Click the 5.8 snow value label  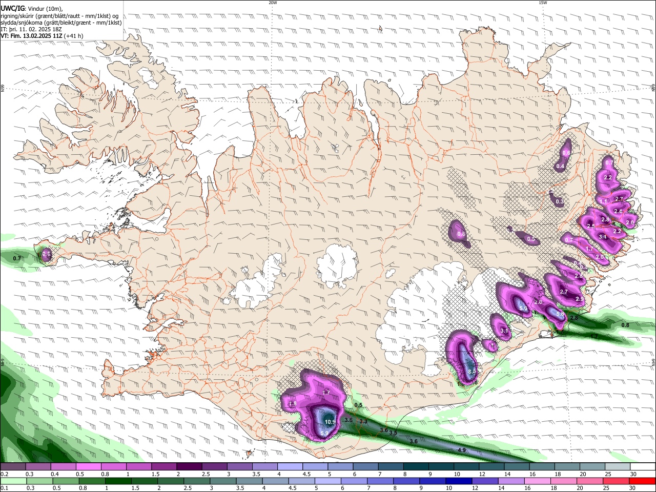tap(560, 314)
